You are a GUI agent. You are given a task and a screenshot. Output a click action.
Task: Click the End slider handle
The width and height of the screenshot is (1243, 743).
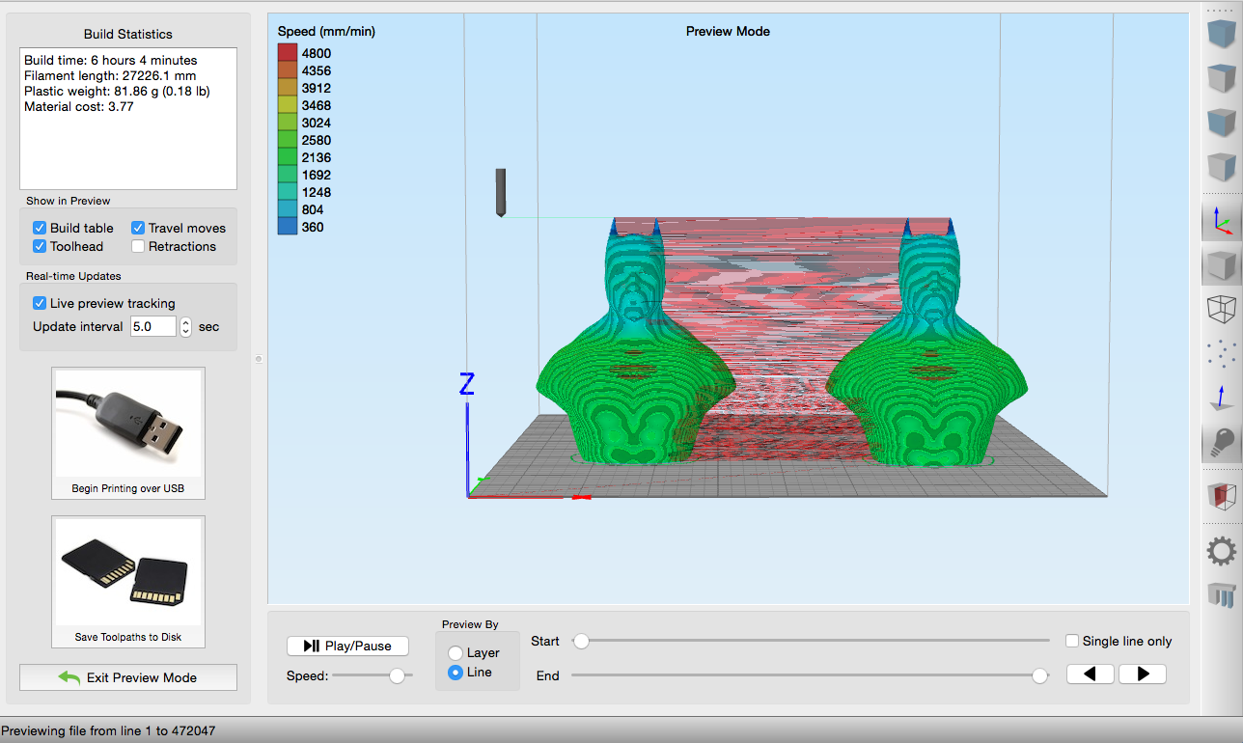[1039, 676]
